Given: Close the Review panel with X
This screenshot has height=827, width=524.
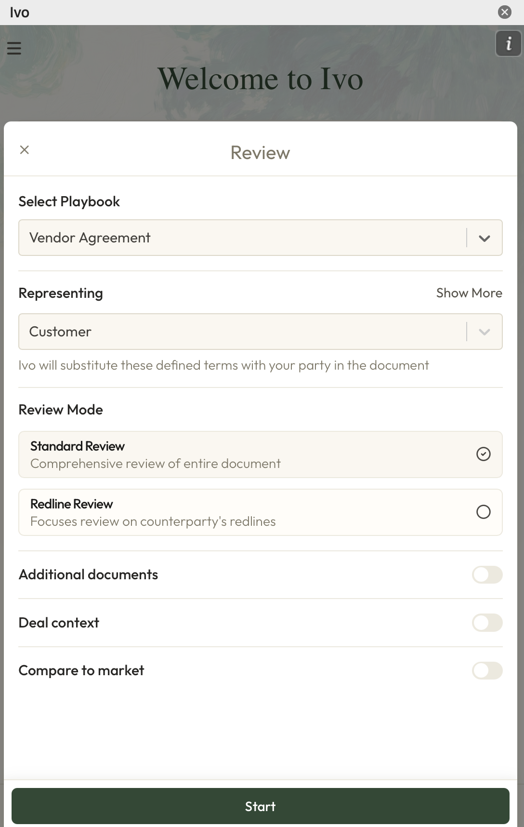Looking at the screenshot, I should [x=25, y=150].
